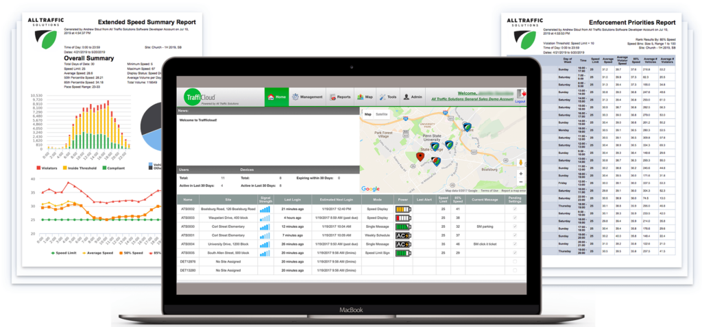Open the Home menu tab
Image resolution: width=702 pixels, height=327 pixels.
[277, 97]
